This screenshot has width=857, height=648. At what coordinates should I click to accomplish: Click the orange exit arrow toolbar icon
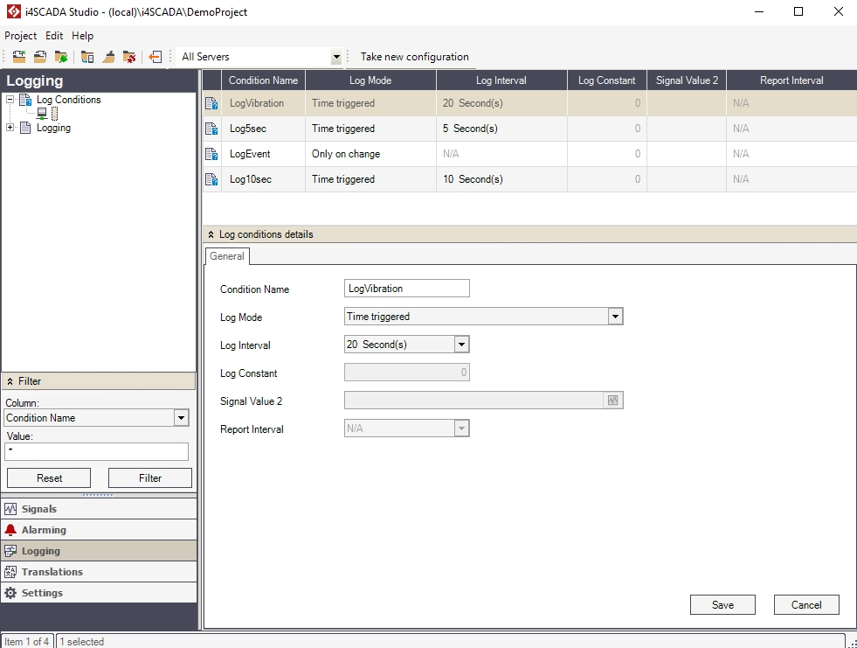coord(155,57)
